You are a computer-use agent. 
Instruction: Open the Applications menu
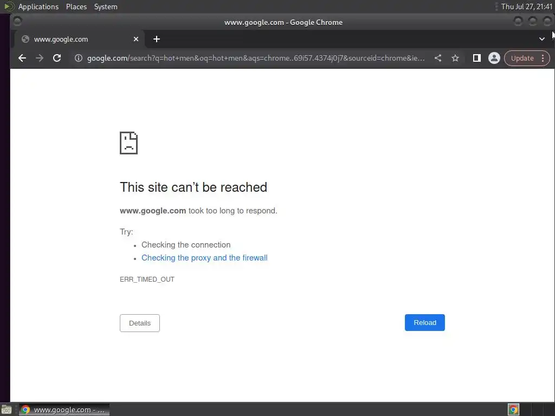coord(38,6)
